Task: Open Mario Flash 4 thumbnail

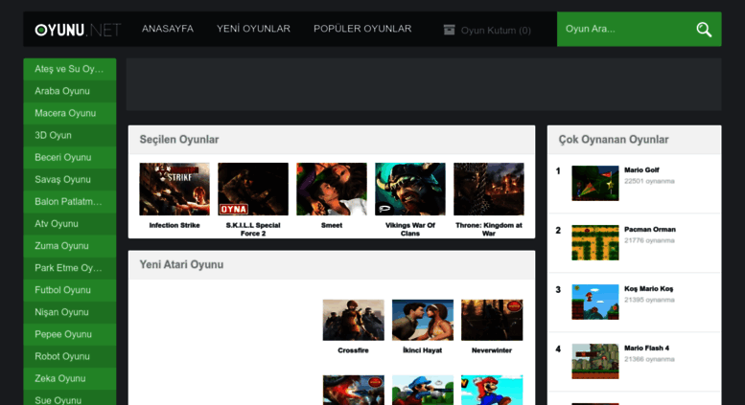Action: (x=595, y=361)
